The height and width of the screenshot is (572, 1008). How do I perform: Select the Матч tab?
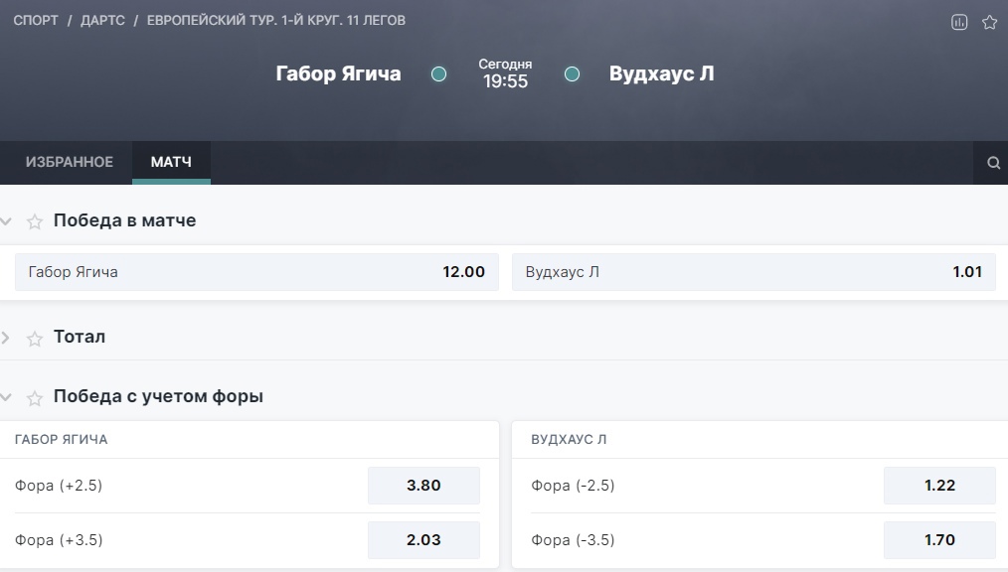click(171, 162)
